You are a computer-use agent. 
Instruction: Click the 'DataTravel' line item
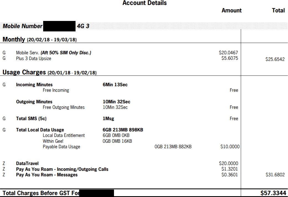click(27, 164)
